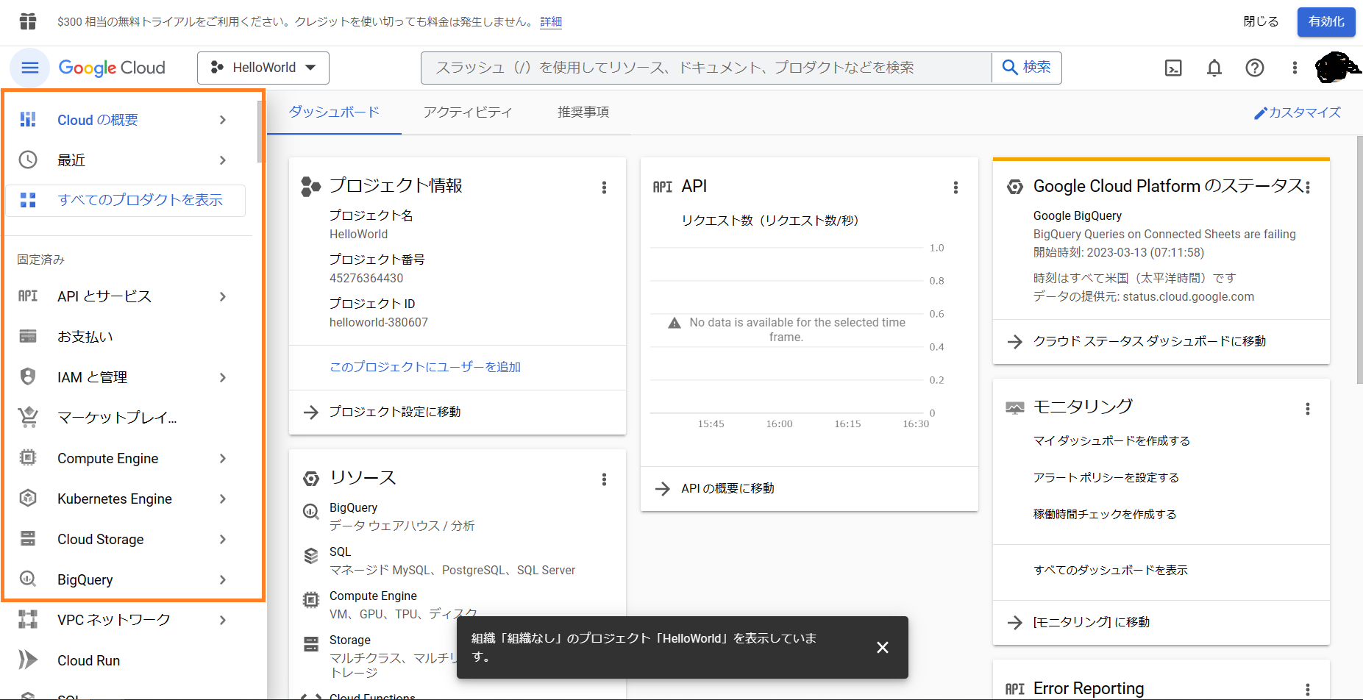Open the top bar three-dot settings menu

1295,68
